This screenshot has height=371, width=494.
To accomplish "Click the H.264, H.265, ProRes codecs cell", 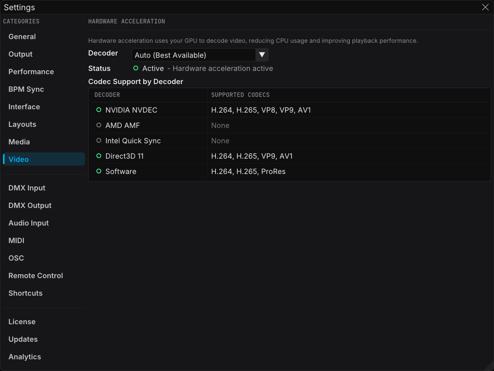I will pos(248,171).
